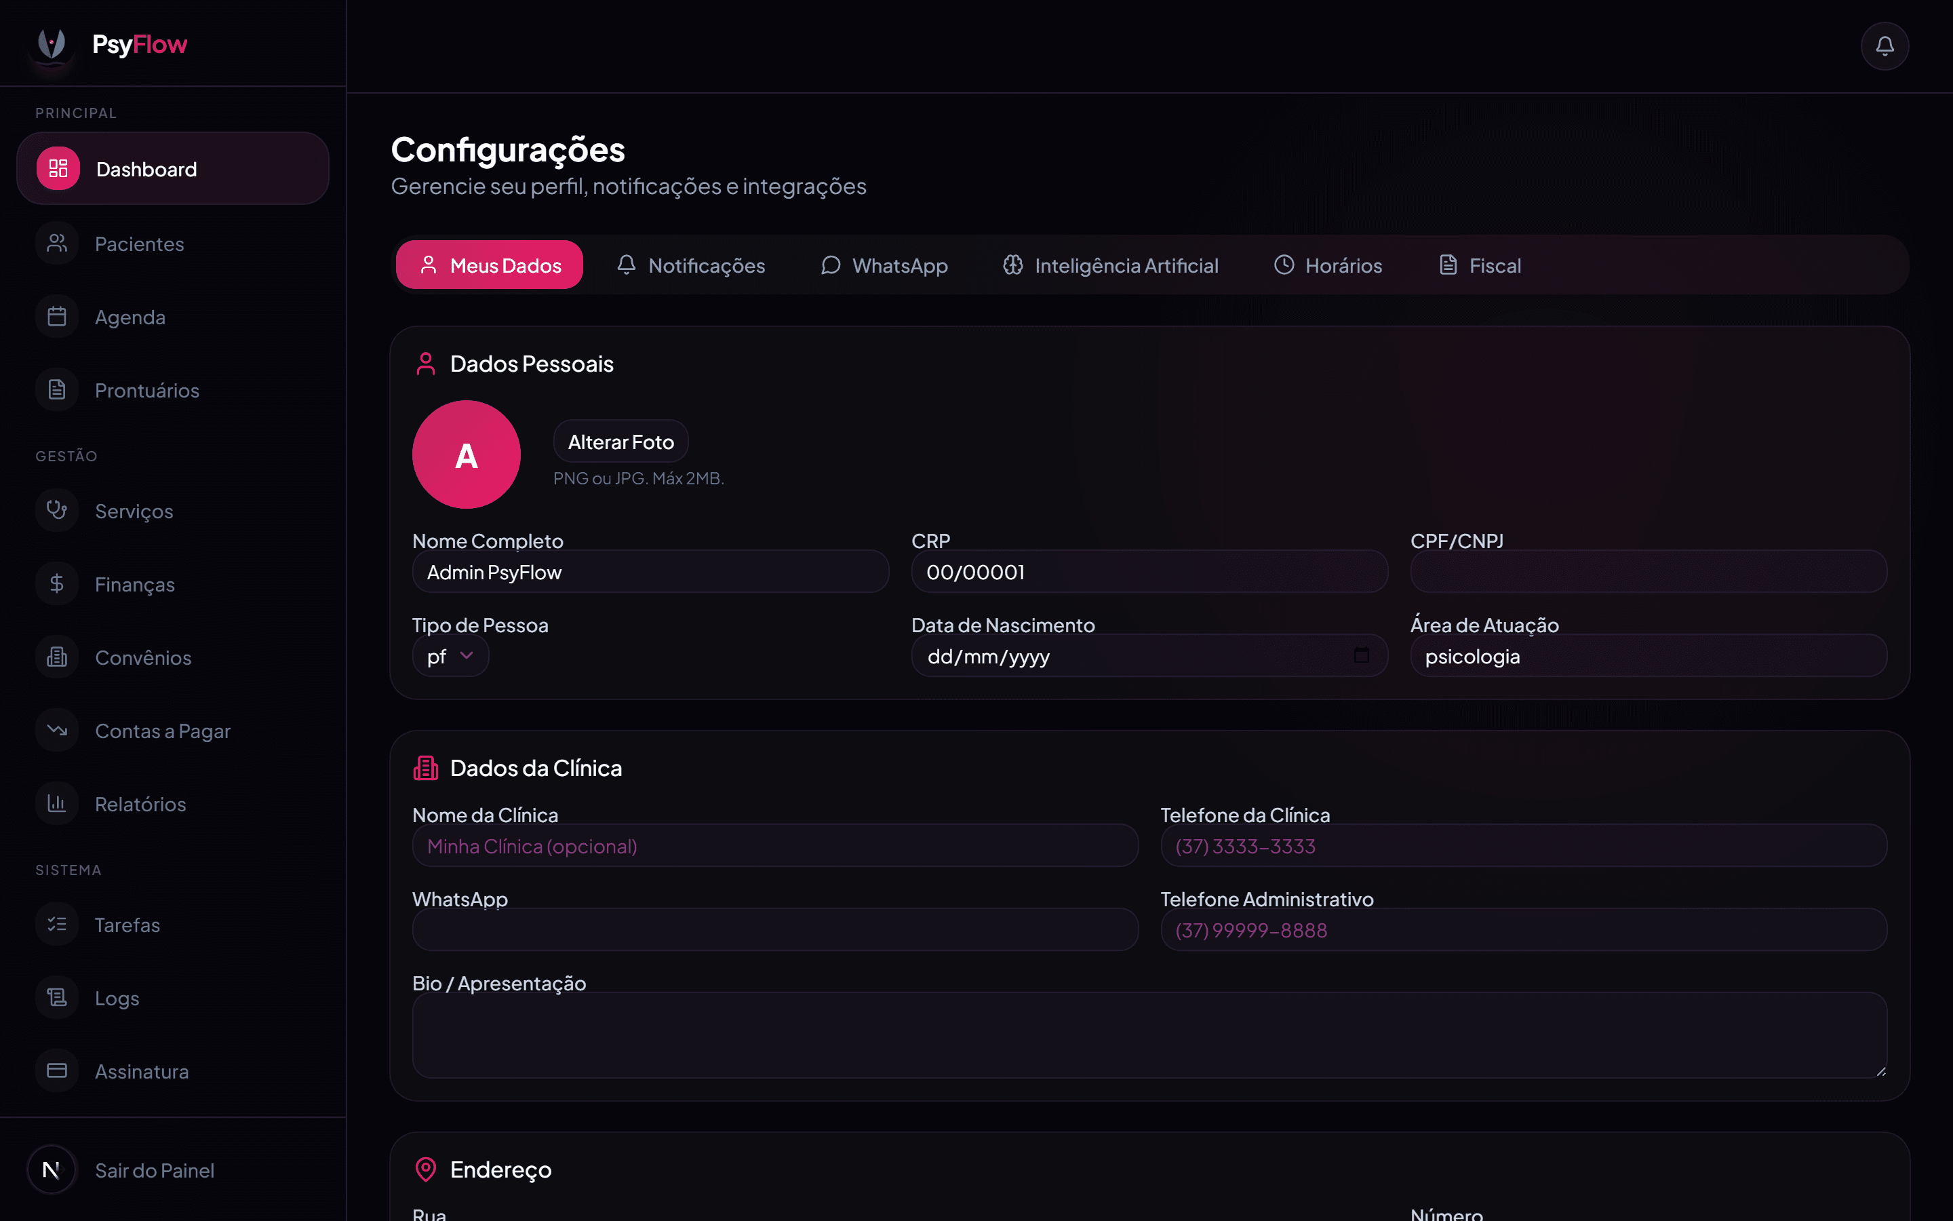Open Serviços from sidebar
1953x1221 pixels.
pos(173,510)
